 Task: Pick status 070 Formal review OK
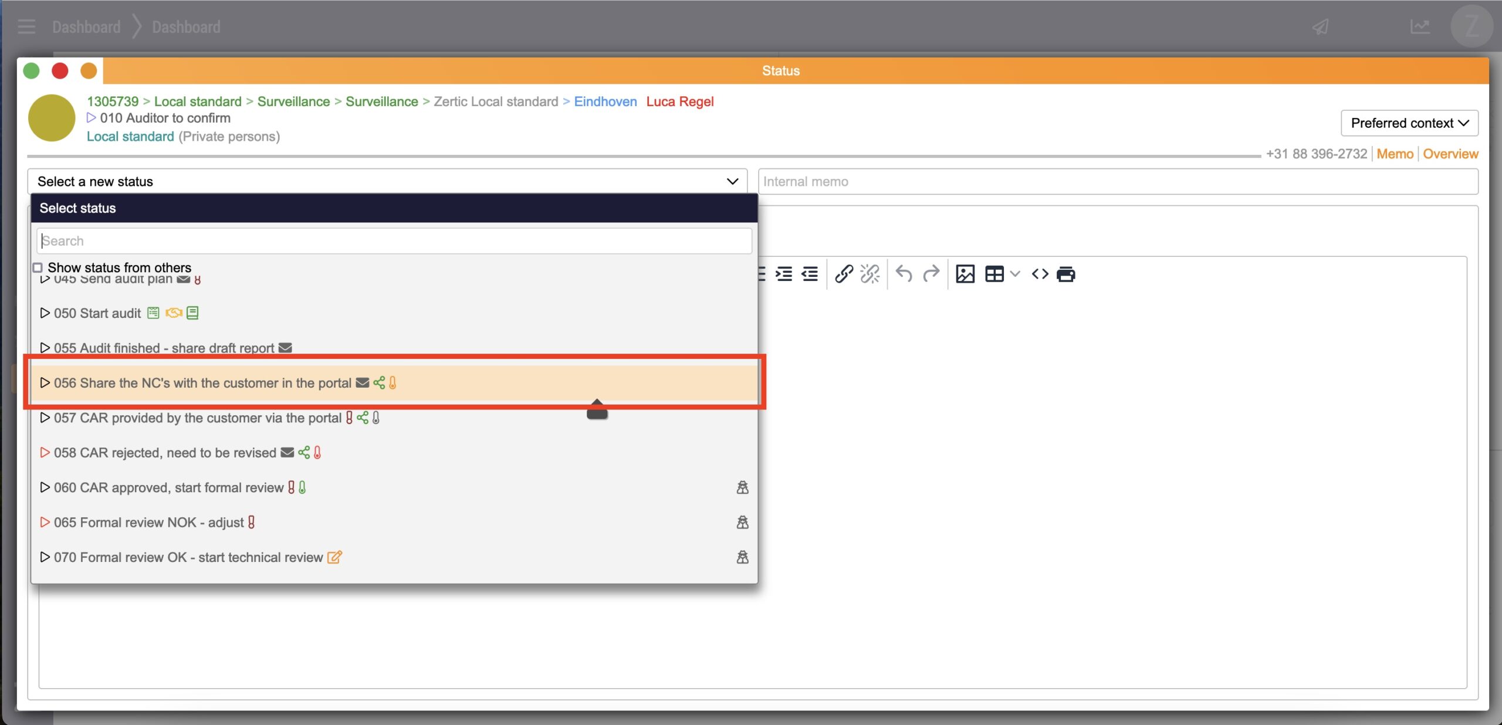tap(188, 557)
